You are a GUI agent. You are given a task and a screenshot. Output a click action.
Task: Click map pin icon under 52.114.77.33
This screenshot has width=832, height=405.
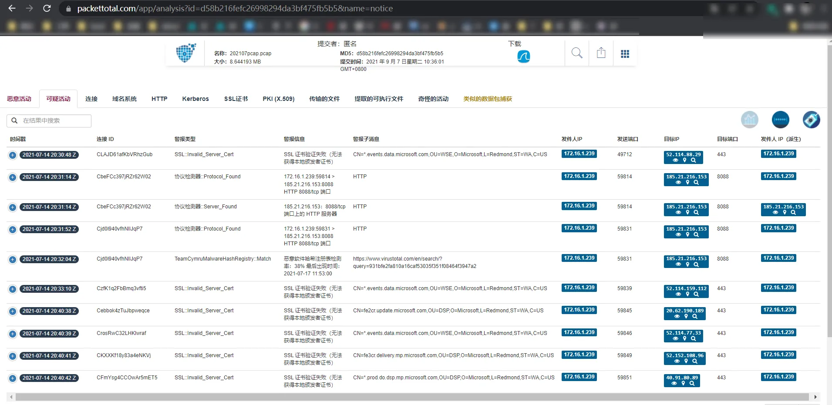pyautogui.click(x=684, y=338)
